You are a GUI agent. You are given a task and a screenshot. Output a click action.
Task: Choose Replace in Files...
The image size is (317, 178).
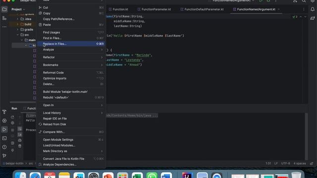[71, 44]
